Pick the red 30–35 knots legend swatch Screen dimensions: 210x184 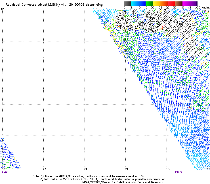[171, 3]
